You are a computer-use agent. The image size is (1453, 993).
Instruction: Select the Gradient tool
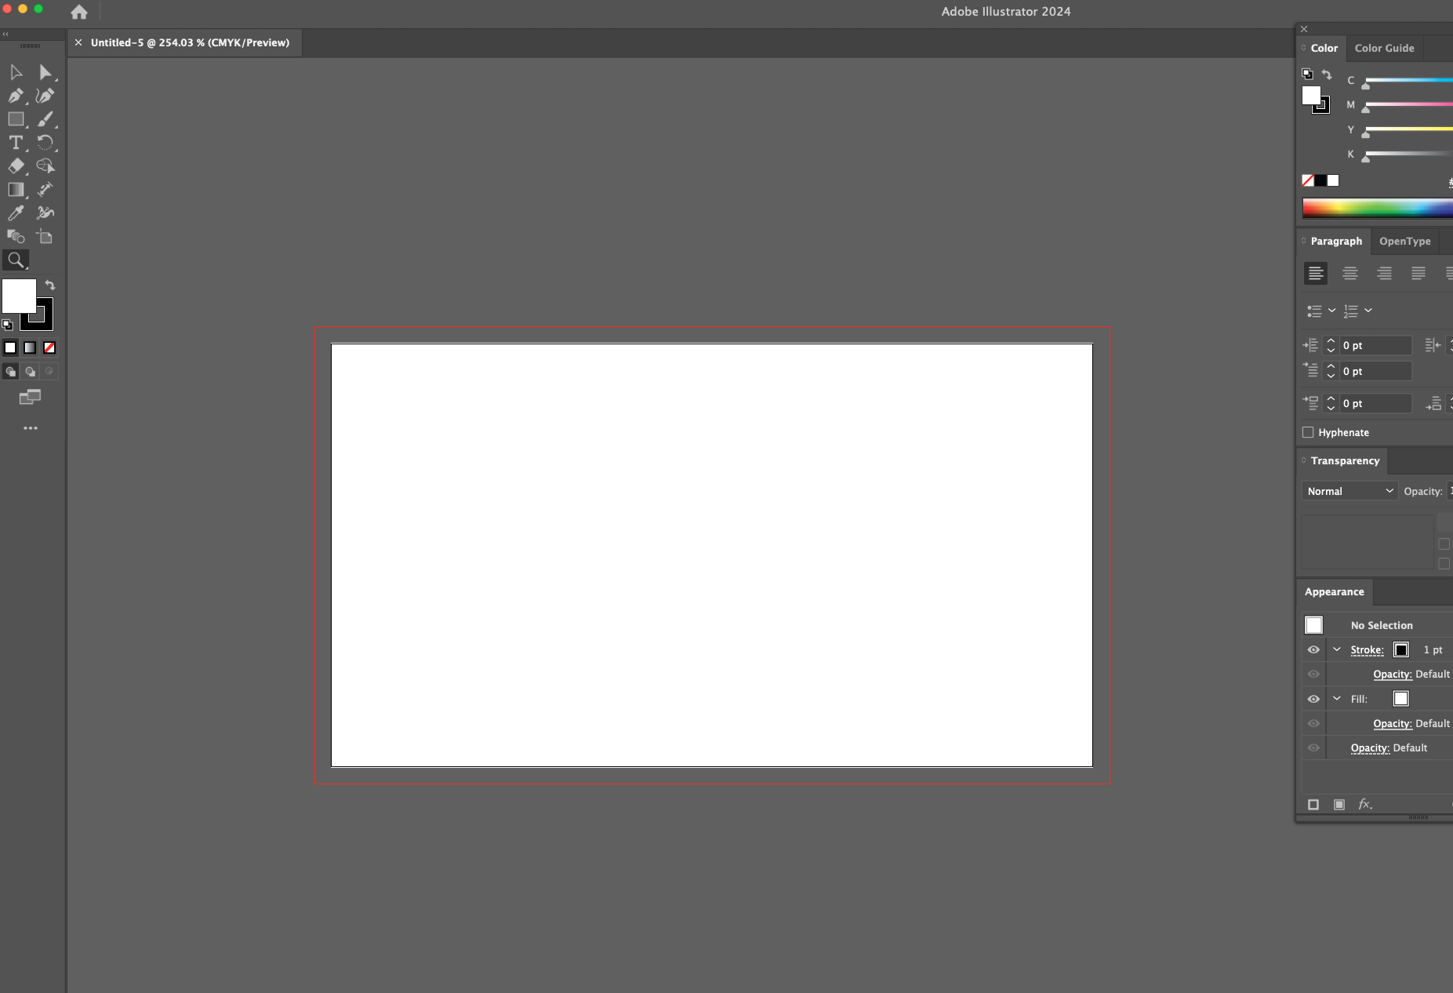coord(16,190)
